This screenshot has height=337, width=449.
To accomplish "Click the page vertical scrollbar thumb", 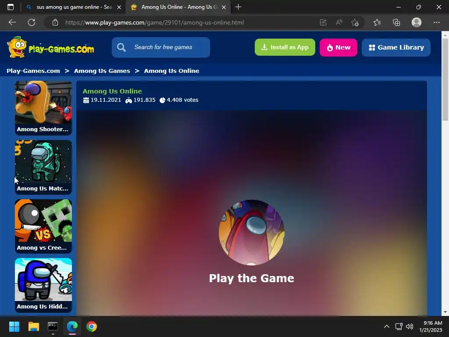I will pos(445,79).
